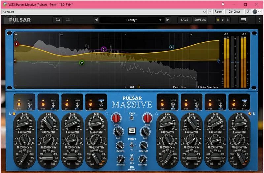264x173 pixels.
Task: Click the SAVE AS button
Action: coord(200,20)
